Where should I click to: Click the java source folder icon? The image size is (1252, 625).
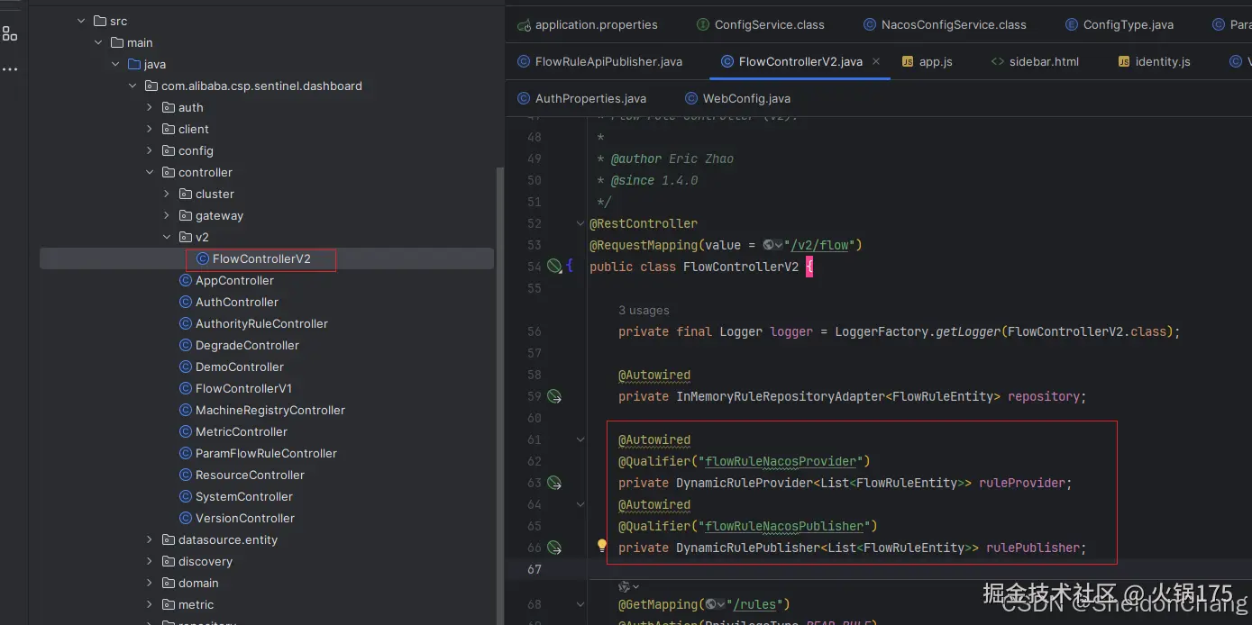point(134,64)
